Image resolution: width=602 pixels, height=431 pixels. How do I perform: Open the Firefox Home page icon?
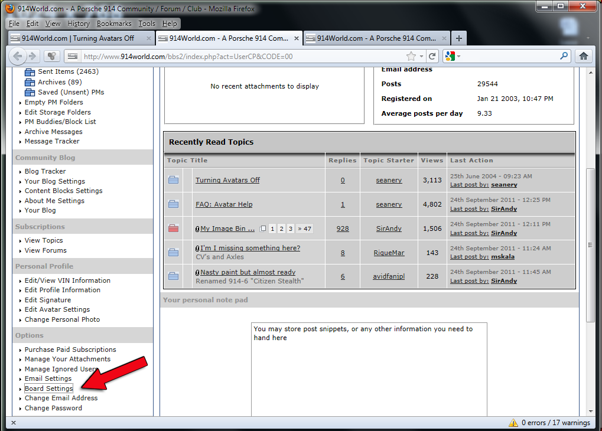pyautogui.click(x=584, y=57)
